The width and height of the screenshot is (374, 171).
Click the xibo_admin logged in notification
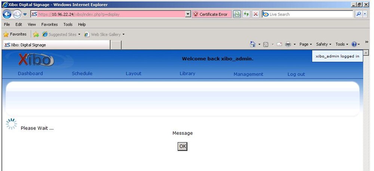(x=337, y=56)
